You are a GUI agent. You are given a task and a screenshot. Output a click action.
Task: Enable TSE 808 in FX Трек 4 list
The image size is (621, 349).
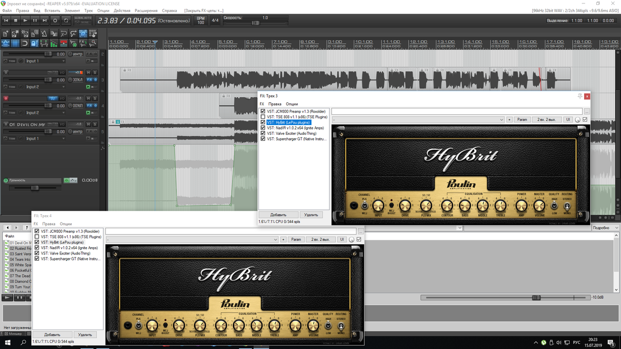coord(37,237)
